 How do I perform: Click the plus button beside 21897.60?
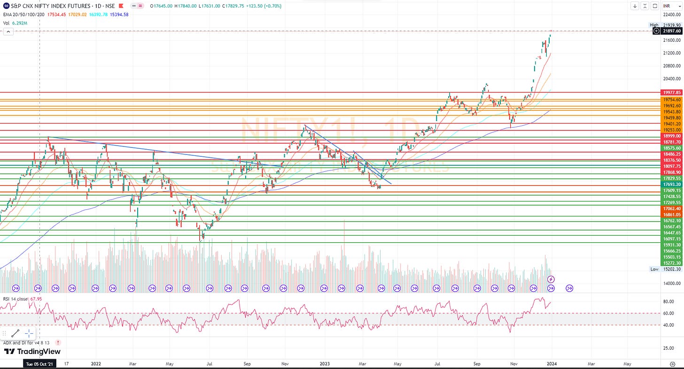pos(656,31)
